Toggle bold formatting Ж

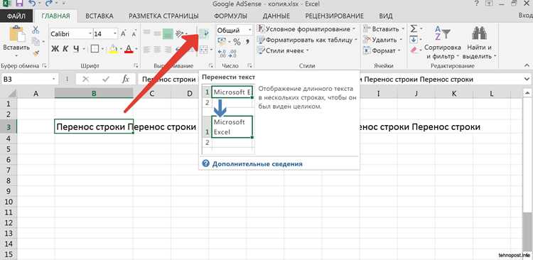(x=55, y=49)
